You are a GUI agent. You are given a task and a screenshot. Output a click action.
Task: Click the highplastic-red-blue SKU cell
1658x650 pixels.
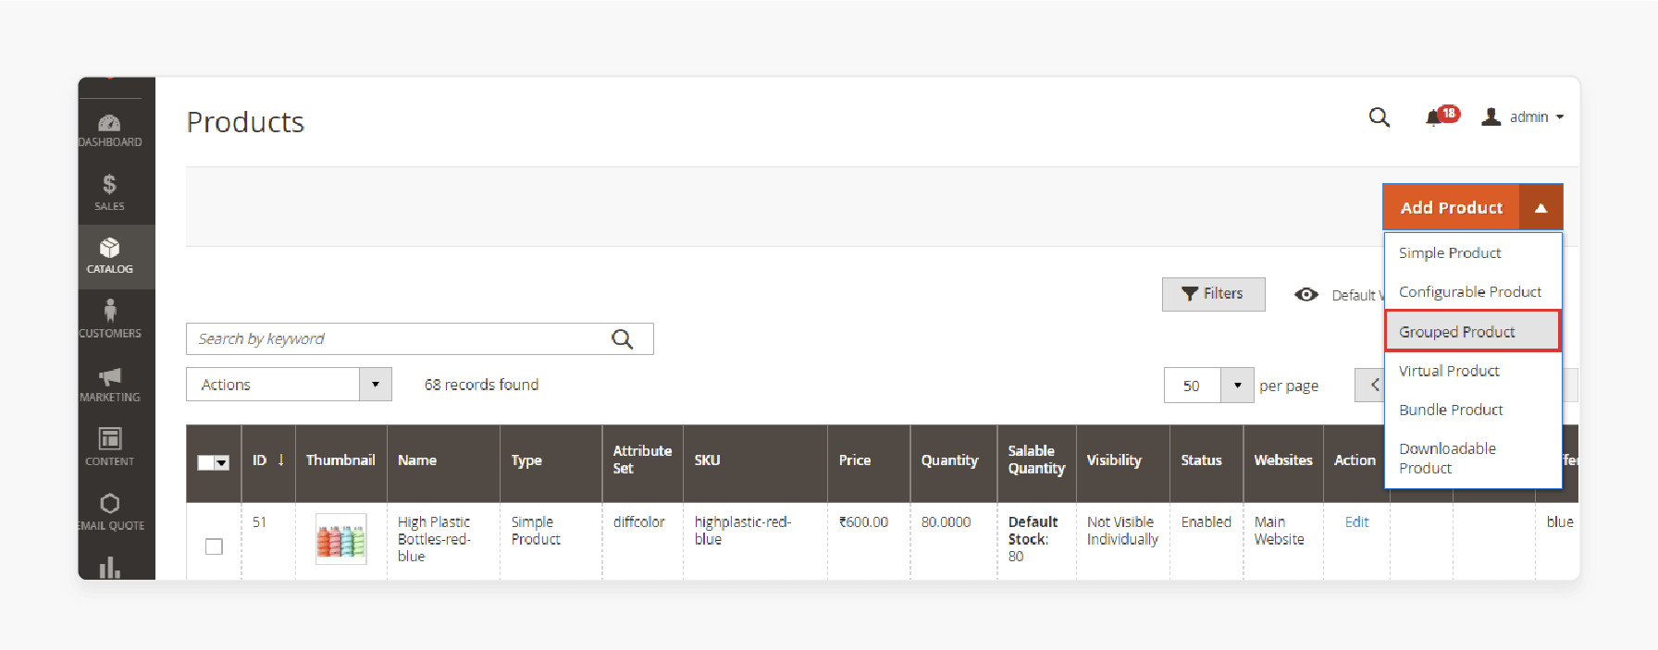[x=742, y=531]
